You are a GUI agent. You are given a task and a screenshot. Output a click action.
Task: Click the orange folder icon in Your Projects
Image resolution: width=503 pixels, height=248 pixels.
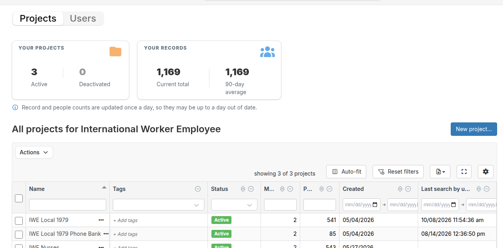[x=115, y=52]
